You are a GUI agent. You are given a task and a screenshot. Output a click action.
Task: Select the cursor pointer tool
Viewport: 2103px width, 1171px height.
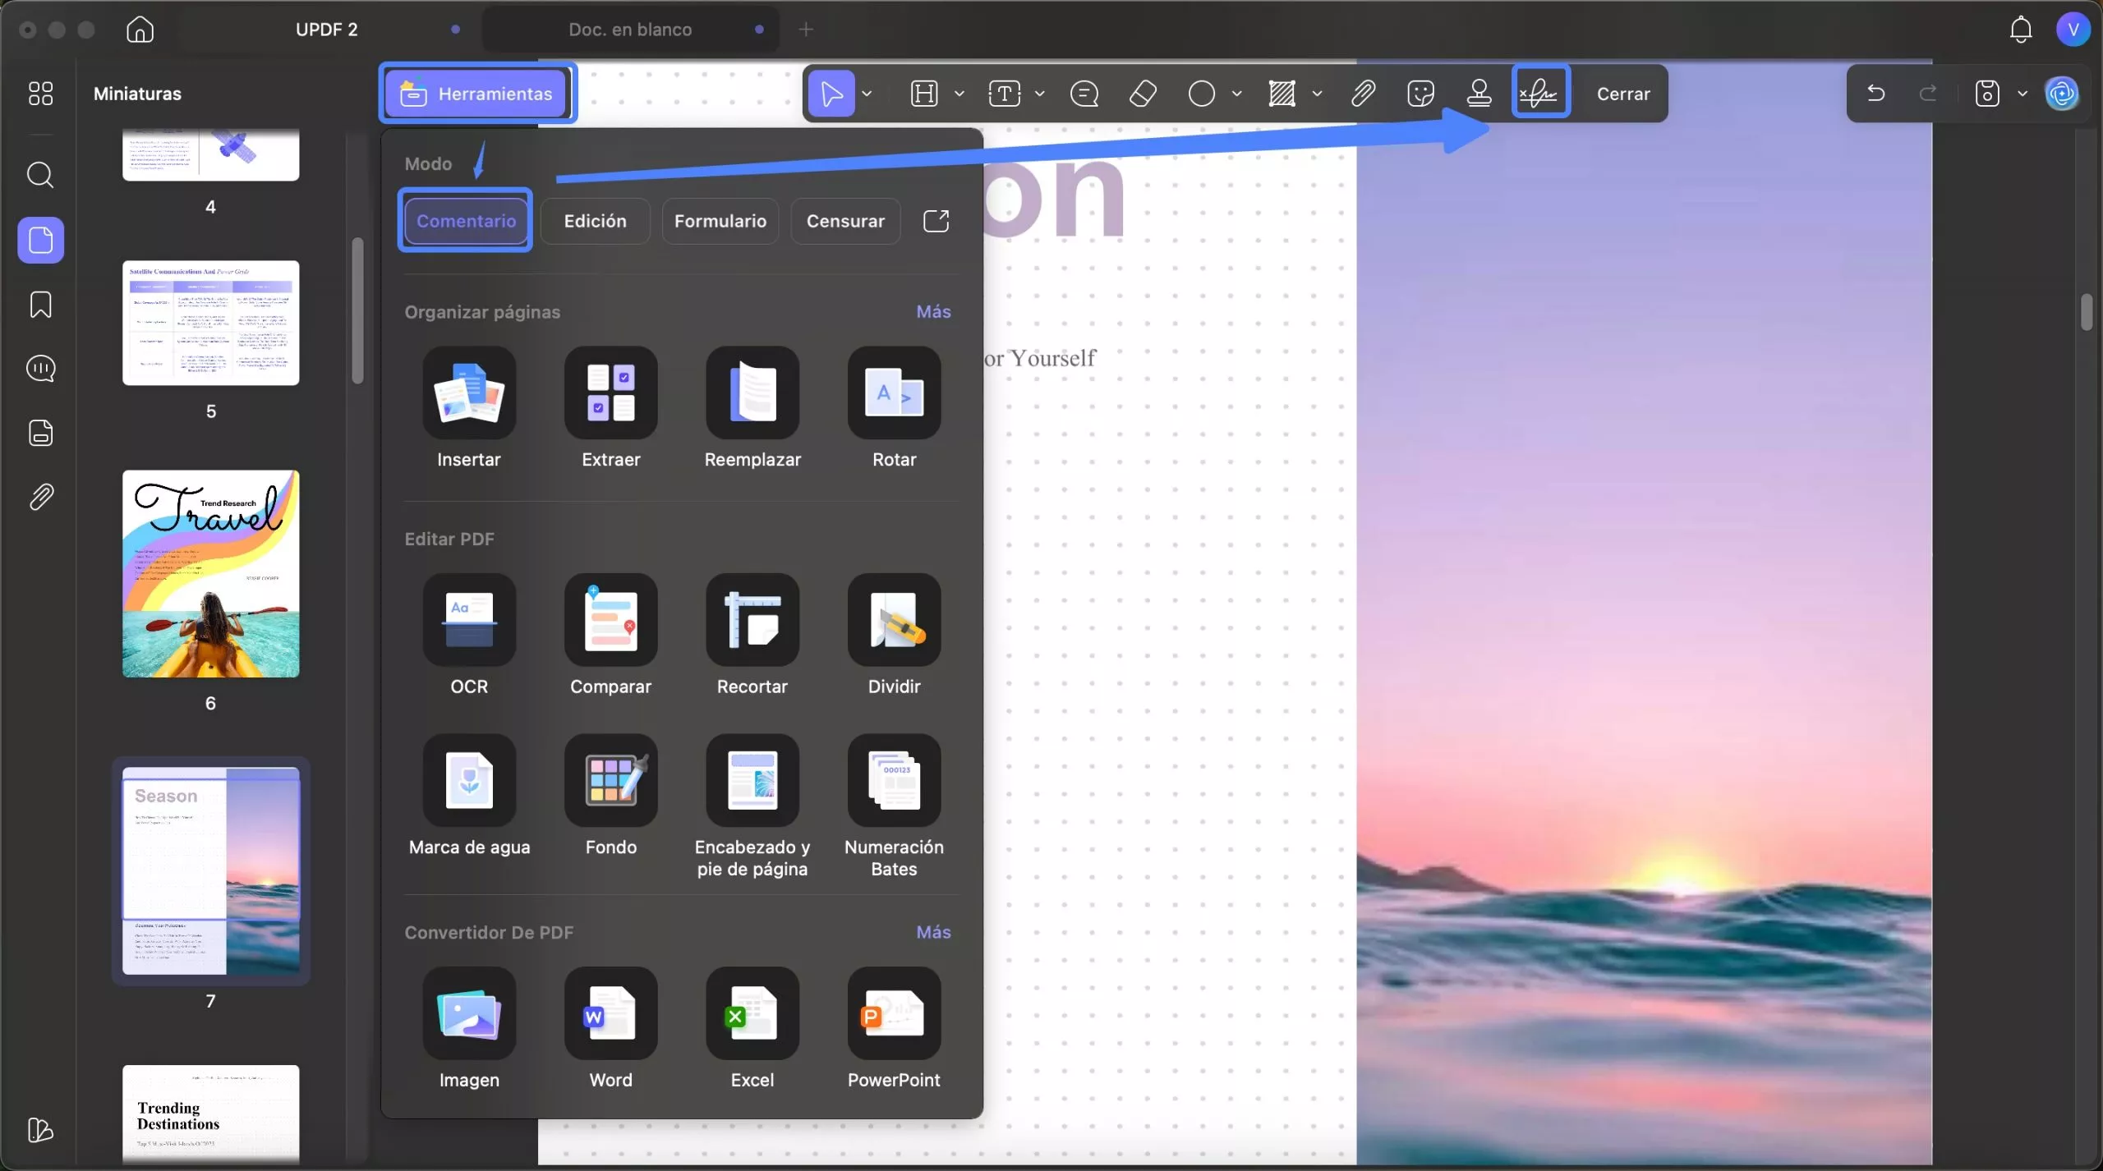(x=831, y=94)
